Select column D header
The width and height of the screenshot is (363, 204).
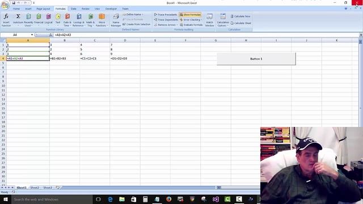tap(125, 40)
